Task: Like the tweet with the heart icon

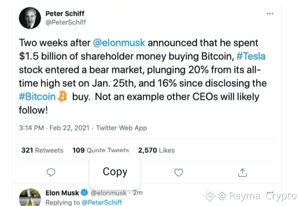Action: tap(178, 172)
